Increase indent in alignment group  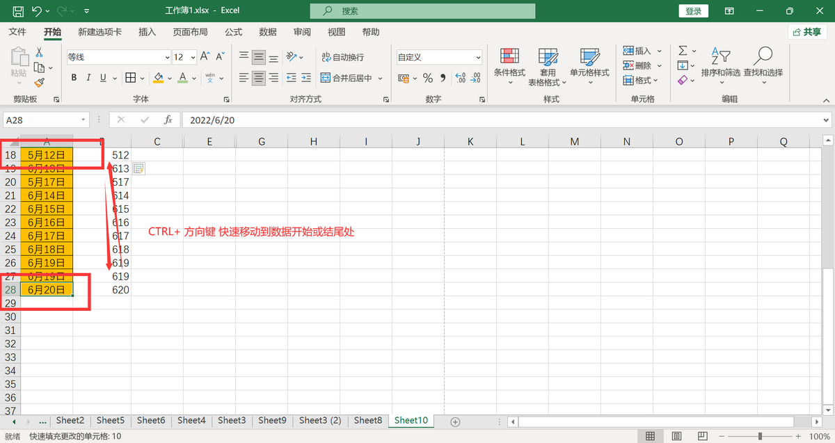(307, 78)
